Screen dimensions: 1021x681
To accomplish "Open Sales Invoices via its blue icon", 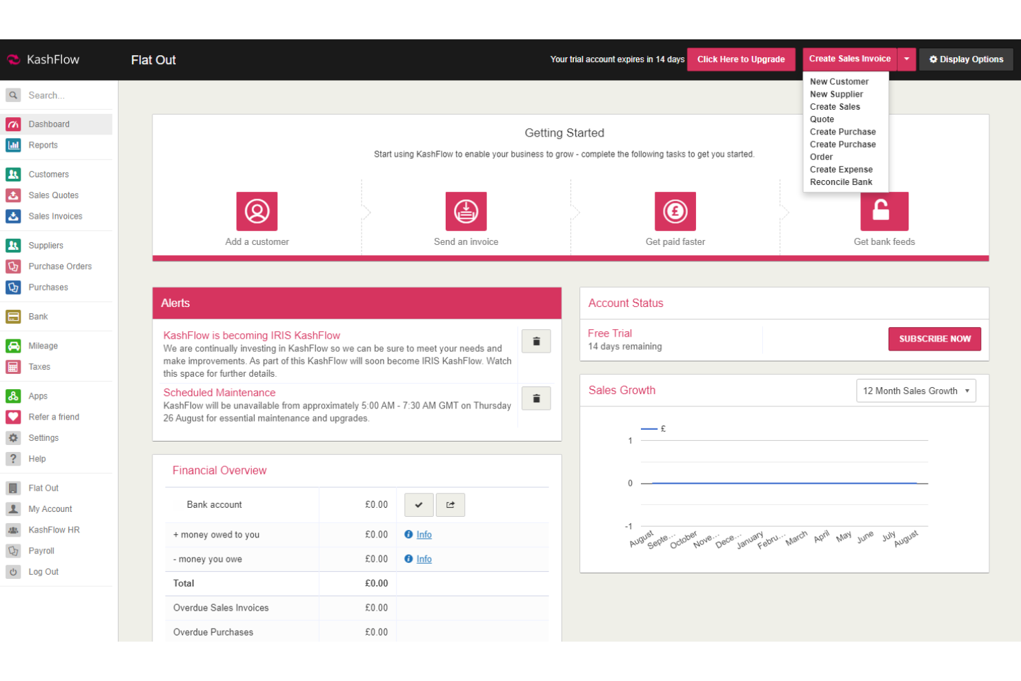I will click(x=13, y=216).
